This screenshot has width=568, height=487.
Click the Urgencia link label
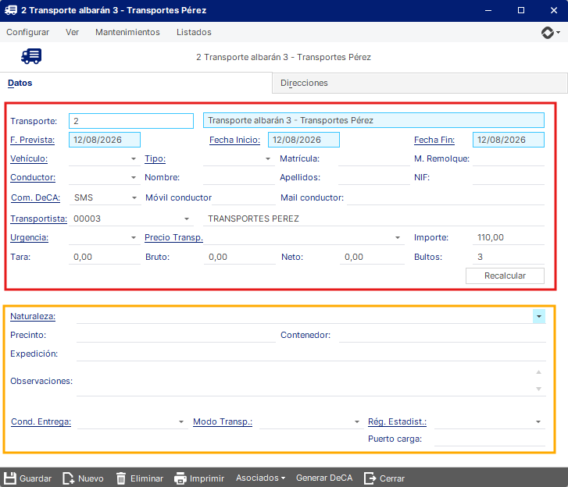[x=29, y=238]
